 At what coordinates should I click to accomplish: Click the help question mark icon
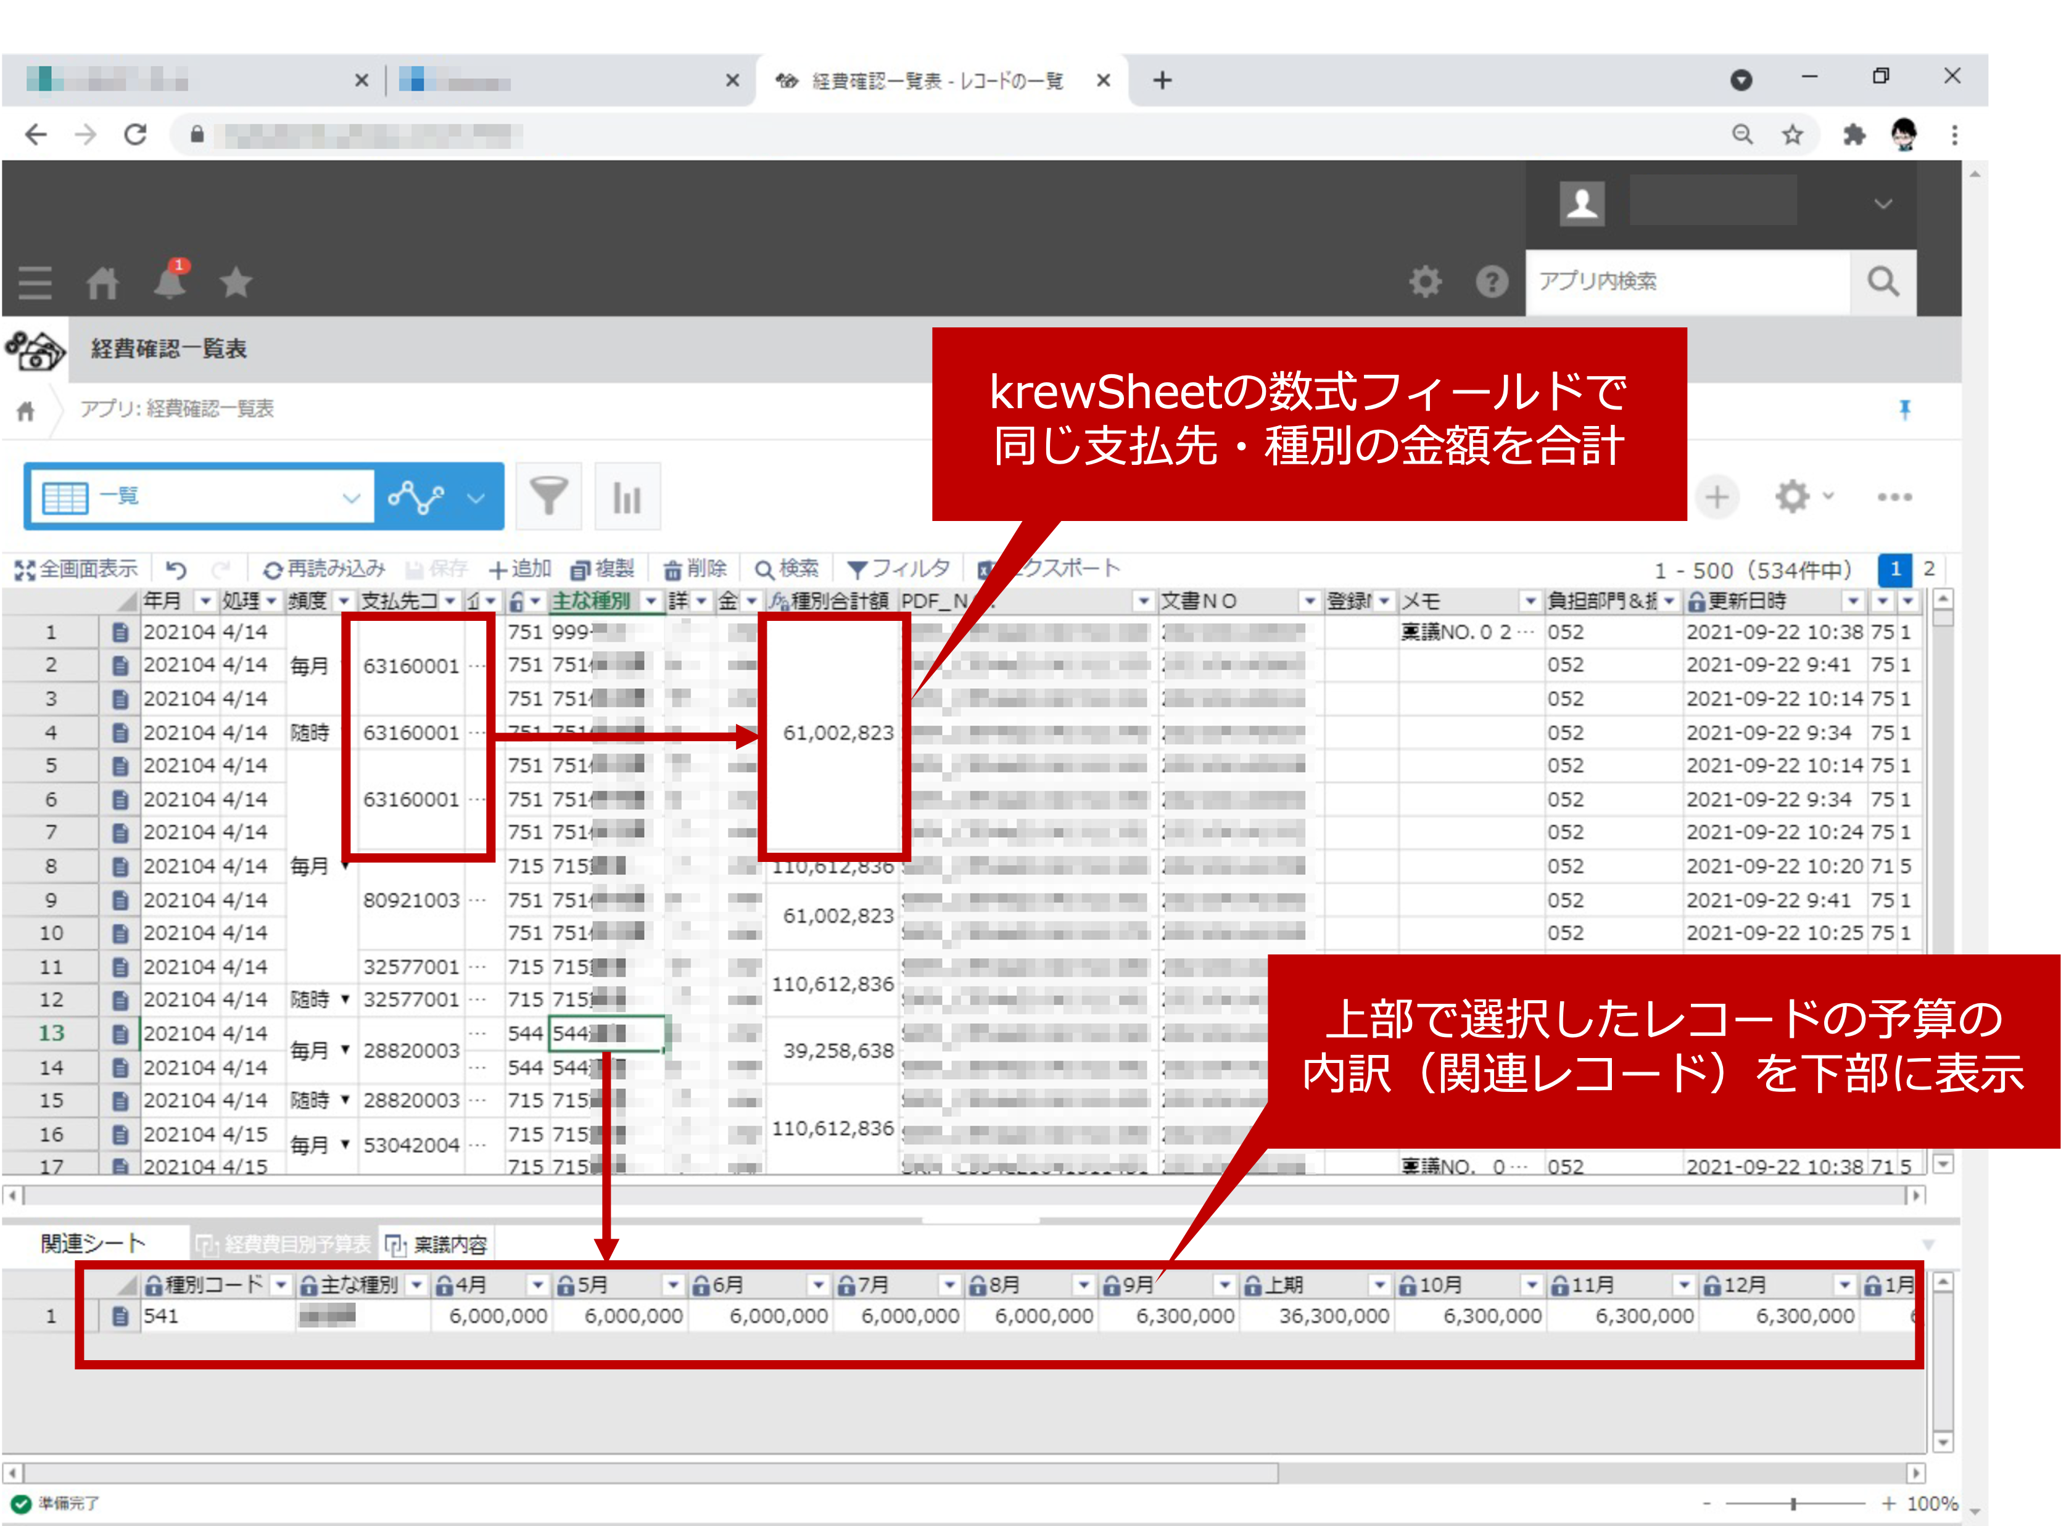1491,281
